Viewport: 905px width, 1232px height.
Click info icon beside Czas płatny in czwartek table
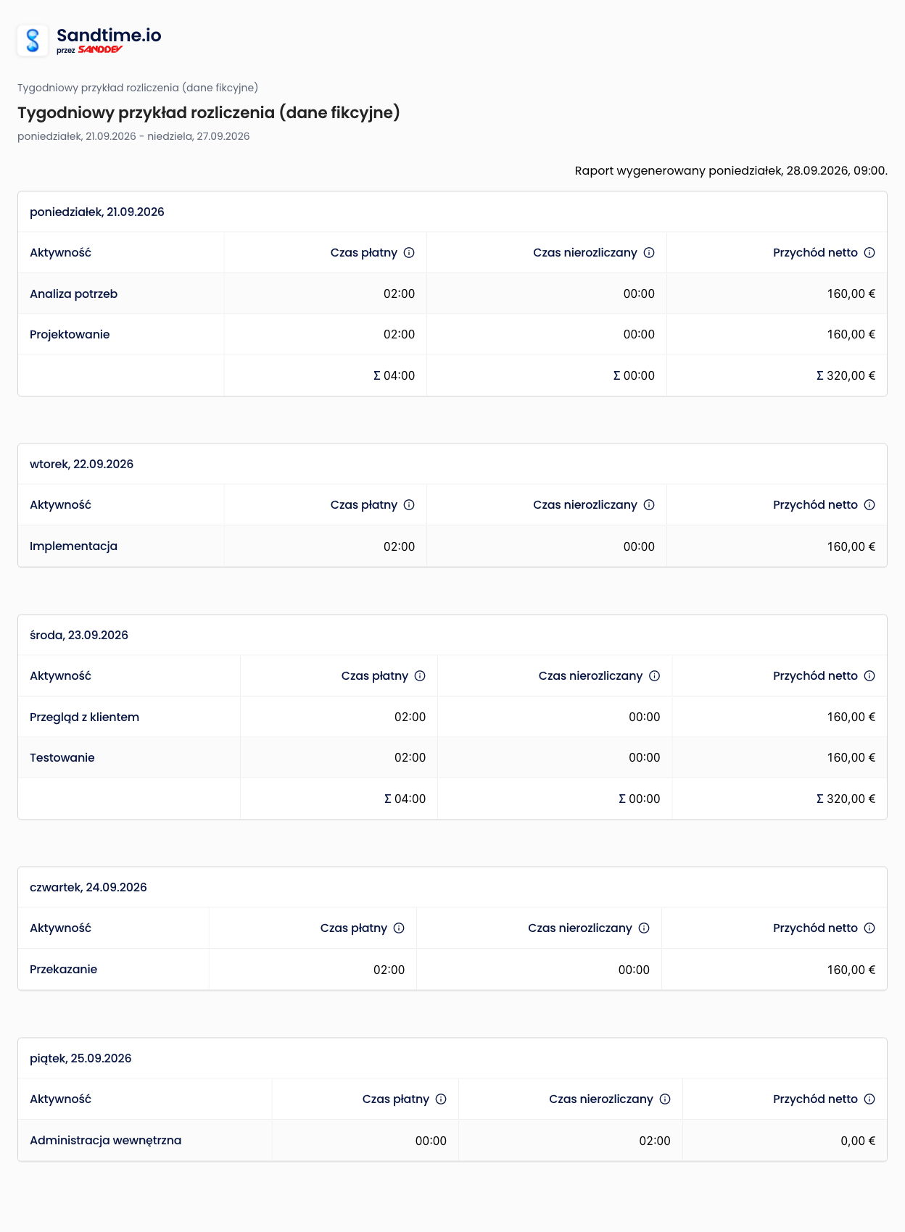(x=399, y=928)
